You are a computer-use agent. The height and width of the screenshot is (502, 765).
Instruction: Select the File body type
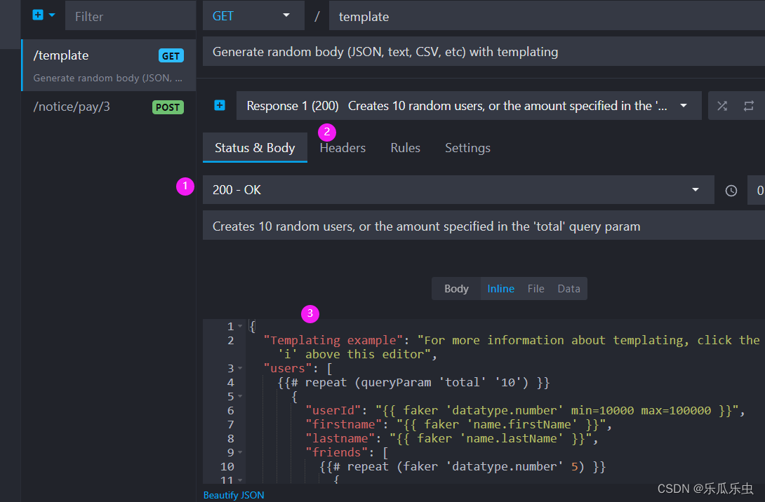pos(535,289)
